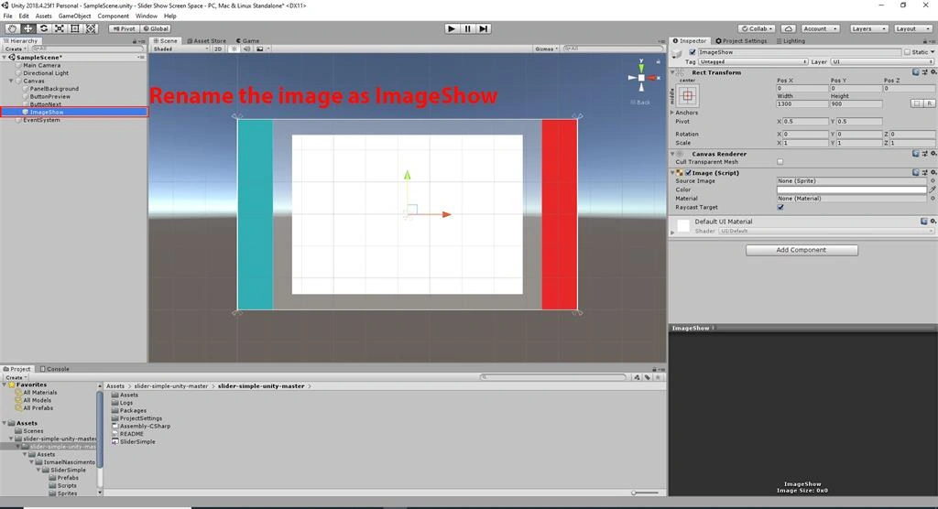Screen dimensions: 938x509
Task: Expand the Anchors foldout
Action: [x=672, y=113]
